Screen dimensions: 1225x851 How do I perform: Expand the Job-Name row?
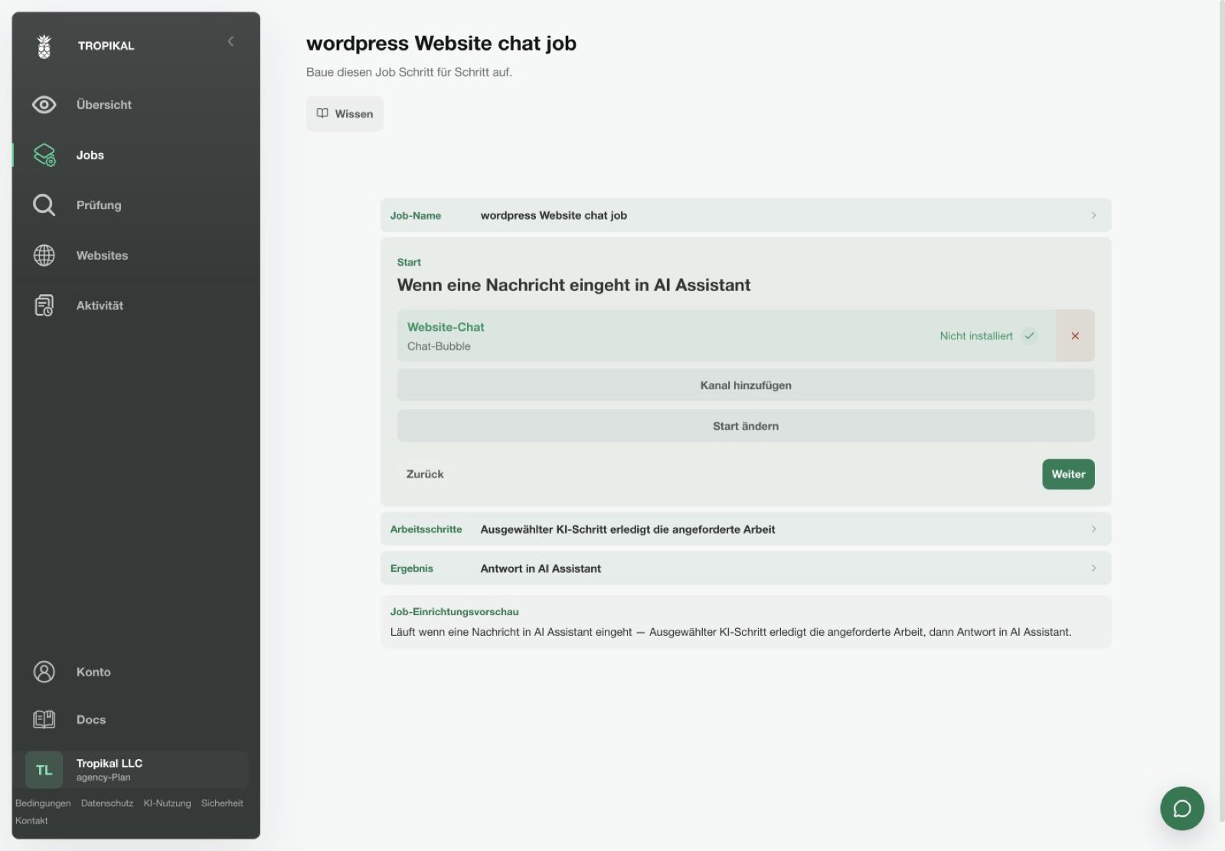click(x=746, y=215)
